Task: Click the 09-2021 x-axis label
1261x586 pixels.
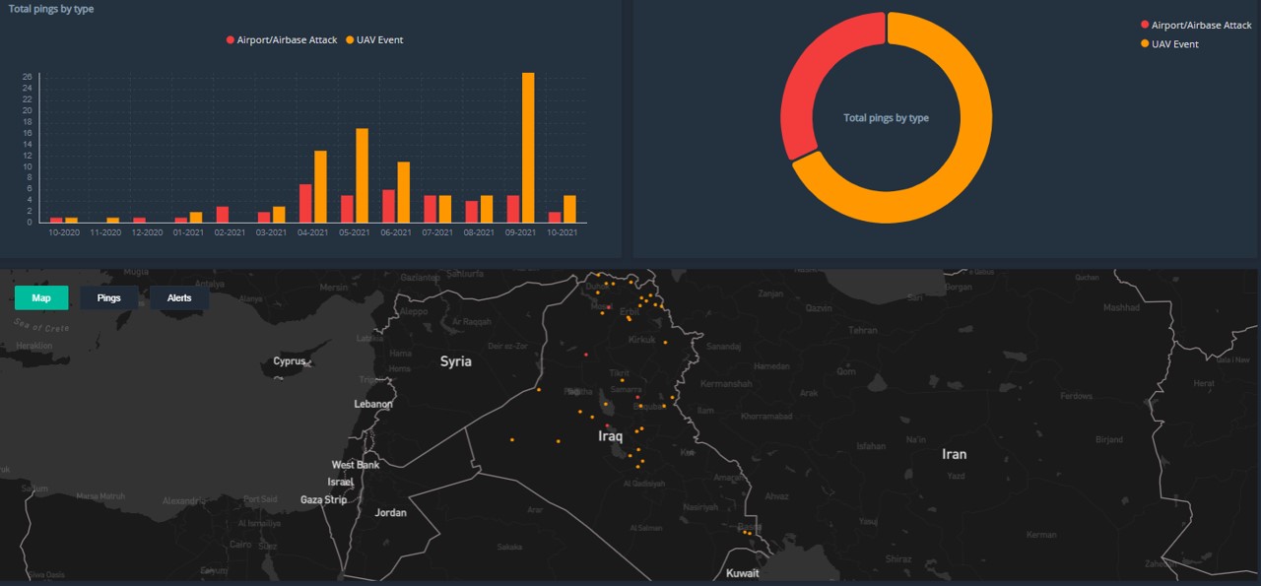Action: (520, 231)
